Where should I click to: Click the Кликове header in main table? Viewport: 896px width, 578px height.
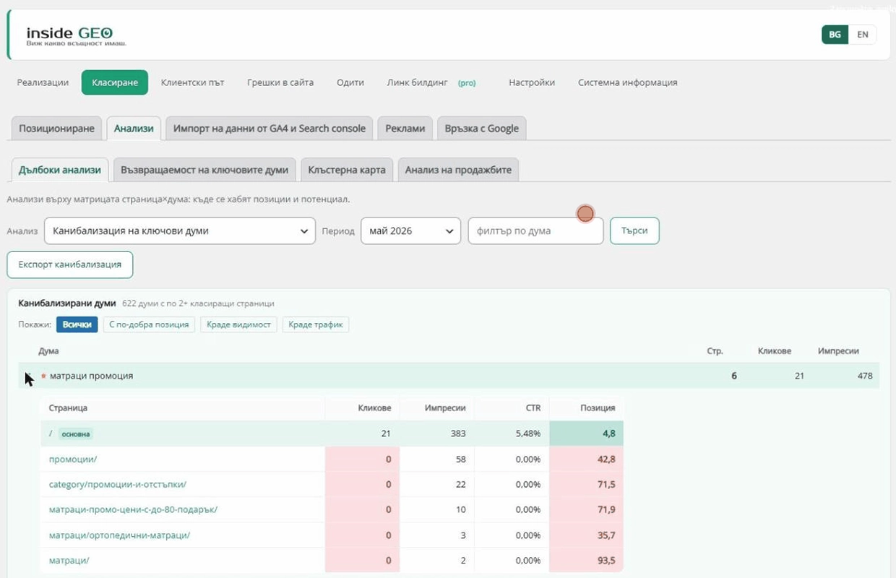pyautogui.click(x=775, y=351)
